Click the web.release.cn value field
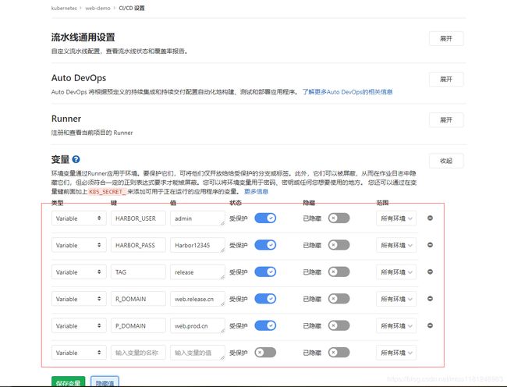507x387 pixels. [197, 299]
